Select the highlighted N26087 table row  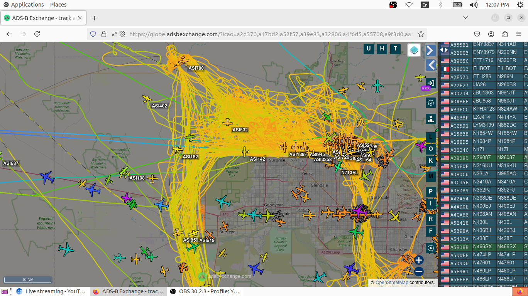click(484, 158)
